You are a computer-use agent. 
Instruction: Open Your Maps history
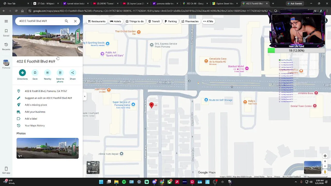pos(48,126)
